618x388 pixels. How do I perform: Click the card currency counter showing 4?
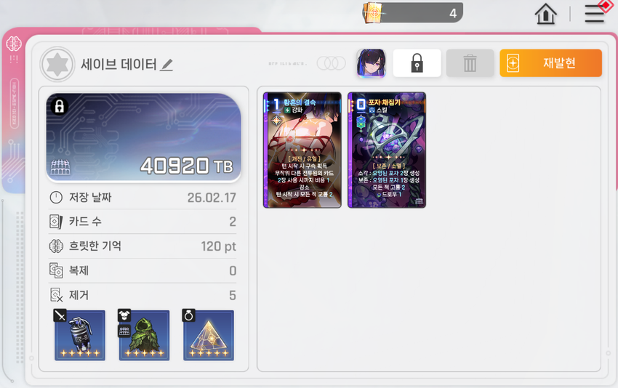(x=413, y=12)
